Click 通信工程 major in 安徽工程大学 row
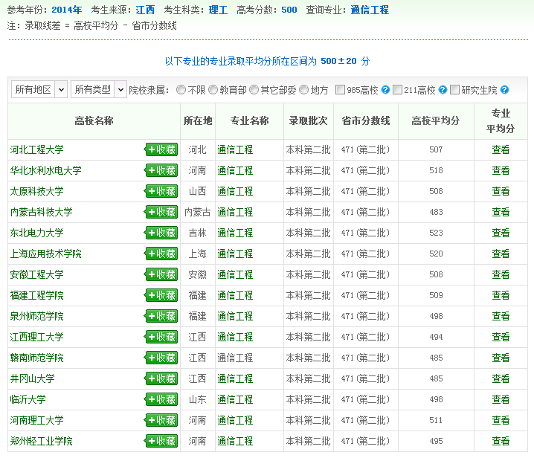The height and width of the screenshot is (458, 534). (235, 274)
